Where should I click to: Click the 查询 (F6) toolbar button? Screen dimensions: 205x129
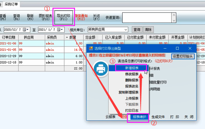pyautogui.click(x=16, y=17)
